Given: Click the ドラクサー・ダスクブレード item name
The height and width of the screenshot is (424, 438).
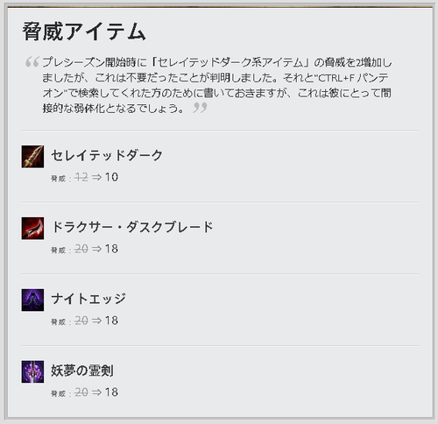Looking at the screenshot, I should [132, 227].
